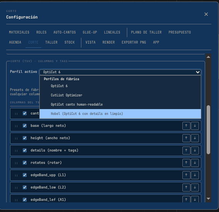219x212 pixels.
Task: Open the AUTO-CANTOS tab
Action: tap(64, 32)
